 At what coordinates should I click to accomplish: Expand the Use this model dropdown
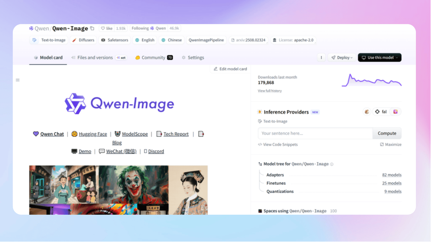click(x=379, y=57)
